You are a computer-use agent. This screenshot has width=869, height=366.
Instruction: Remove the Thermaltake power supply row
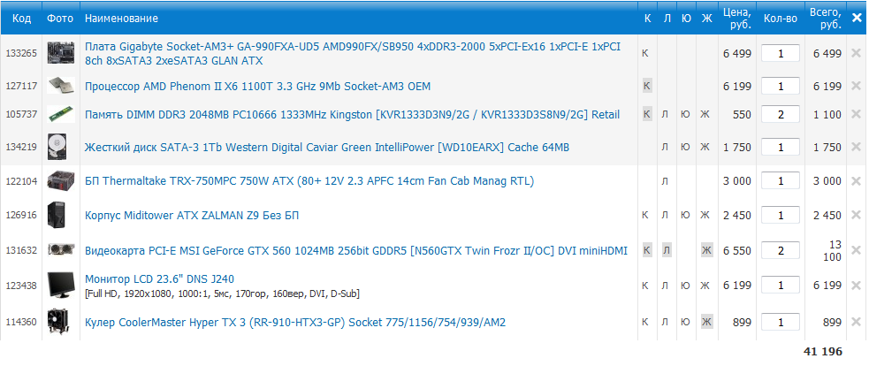coord(855,180)
